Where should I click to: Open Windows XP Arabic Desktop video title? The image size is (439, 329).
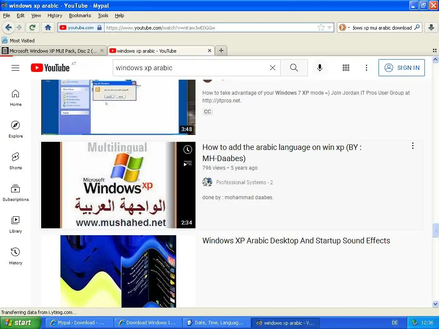(x=296, y=241)
